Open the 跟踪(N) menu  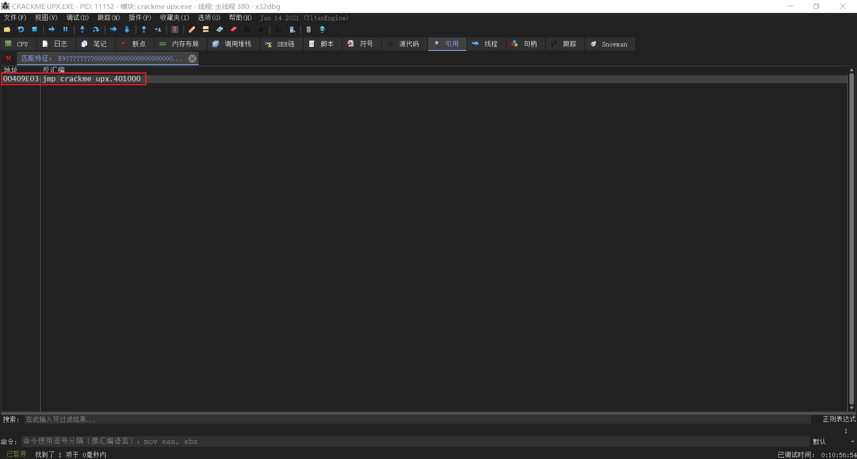pyautogui.click(x=109, y=18)
